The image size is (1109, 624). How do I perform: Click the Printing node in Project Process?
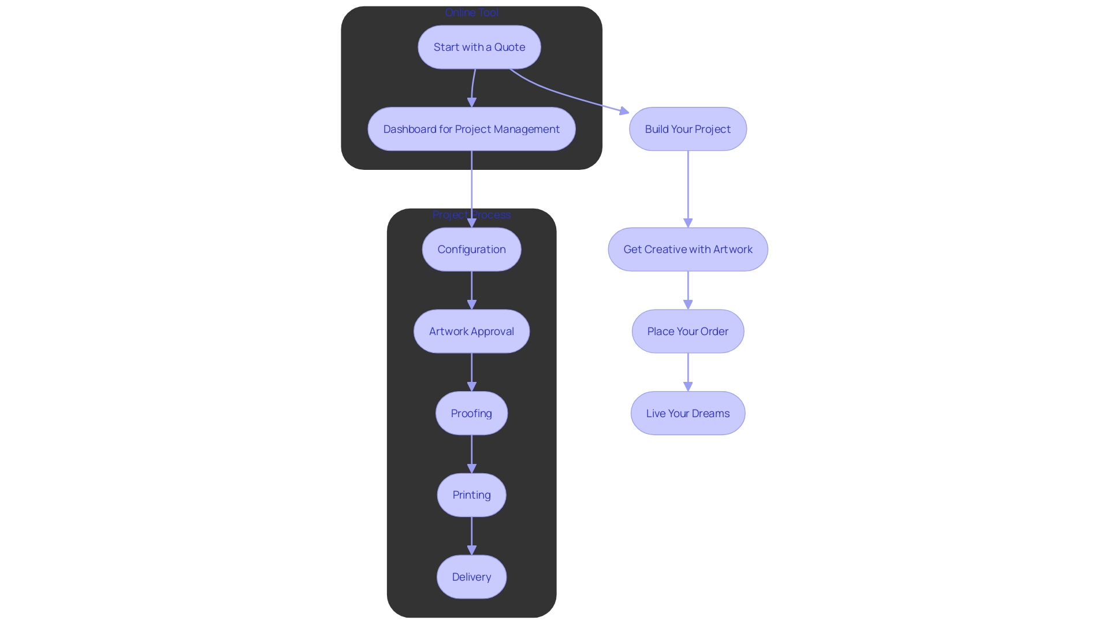471,494
